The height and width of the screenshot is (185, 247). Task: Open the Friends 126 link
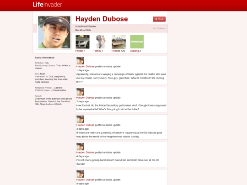point(118,51)
